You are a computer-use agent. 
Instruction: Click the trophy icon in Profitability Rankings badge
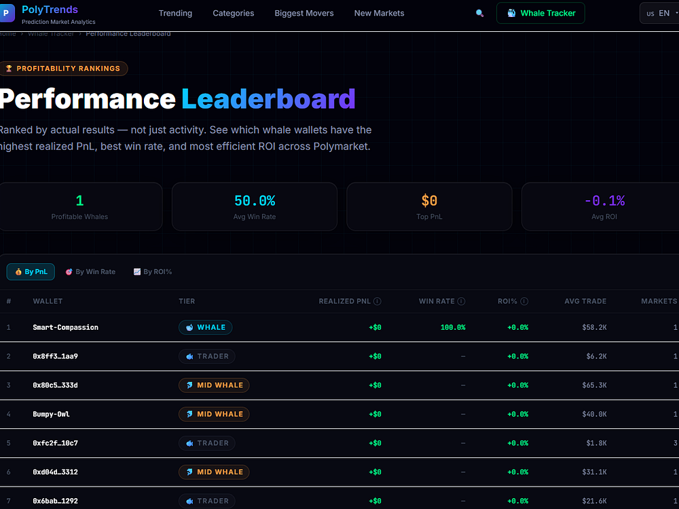[9, 69]
